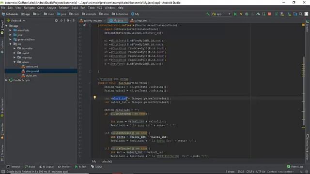Collapse the res folder
This screenshot has height=174, width=310.
pos(10,44)
